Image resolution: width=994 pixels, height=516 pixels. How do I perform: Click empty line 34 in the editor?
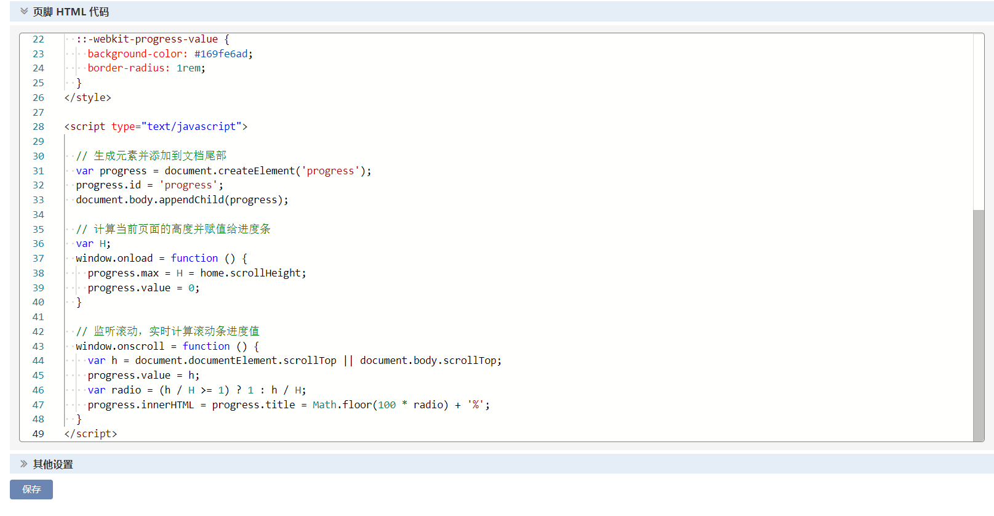click(x=517, y=214)
